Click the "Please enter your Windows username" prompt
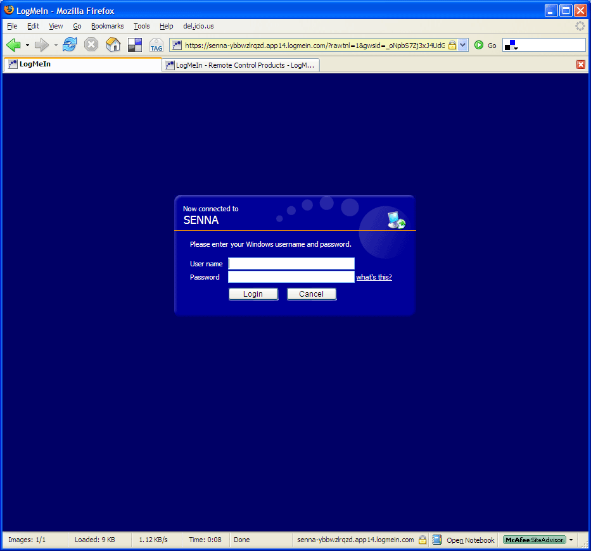 (x=270, y=244)
